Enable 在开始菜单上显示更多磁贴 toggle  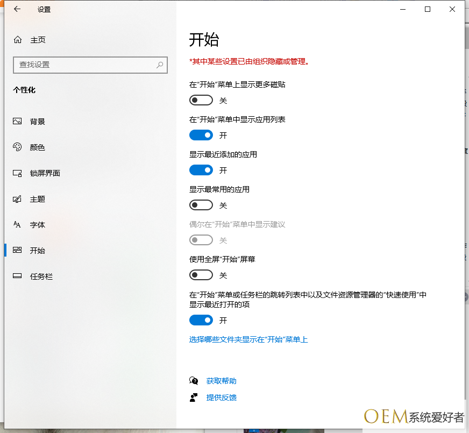[x=201, y=101]
